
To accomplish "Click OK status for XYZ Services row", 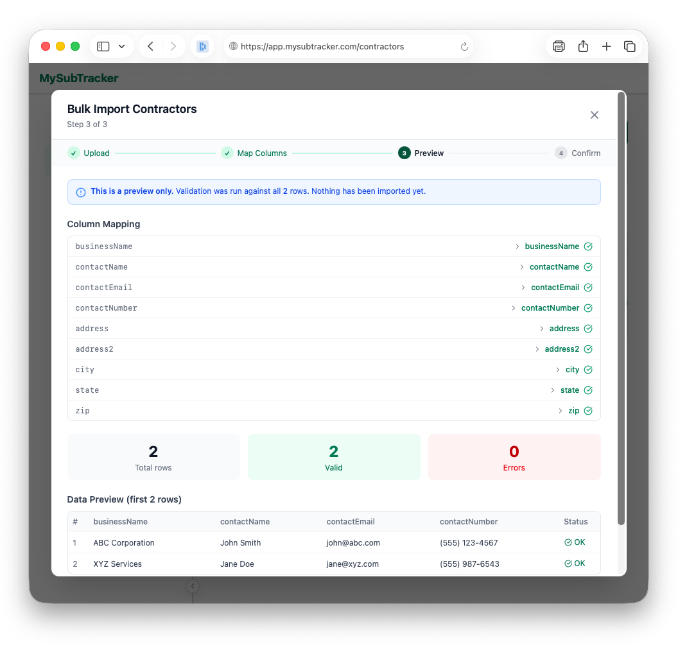I will 575,564.
